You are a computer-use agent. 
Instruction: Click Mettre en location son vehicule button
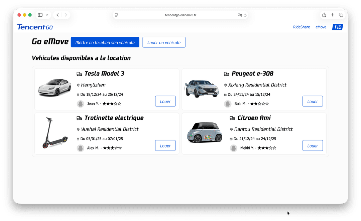[105, 42]
